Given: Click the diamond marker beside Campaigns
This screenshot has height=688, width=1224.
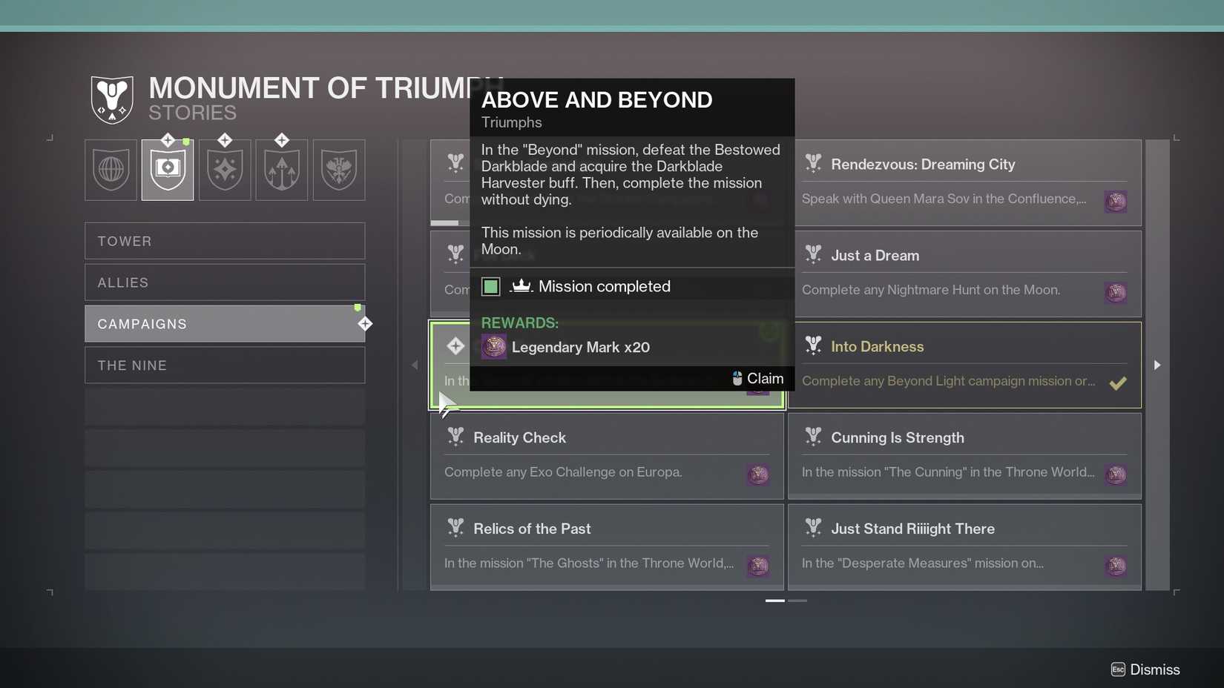Looking at the screenshot, I should (x=365, y=324).
